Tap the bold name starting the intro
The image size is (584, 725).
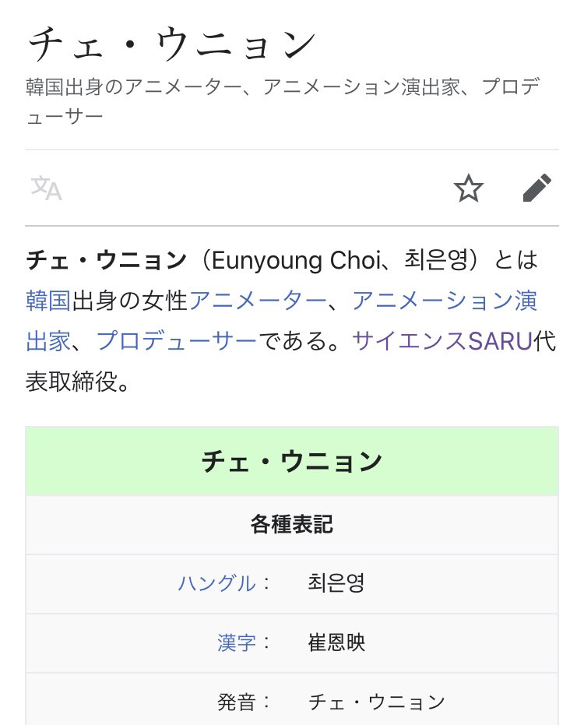pyautogui.click(x=106, y=260)
